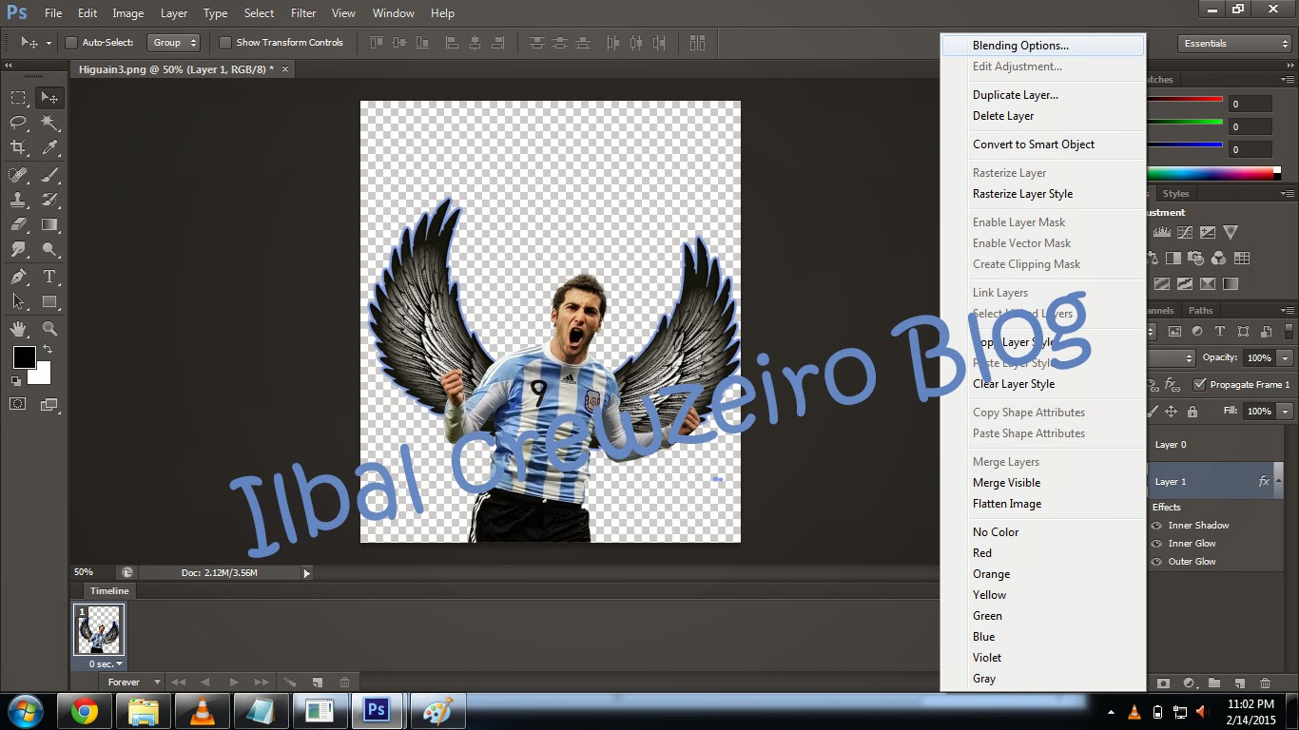Hide the Outer Glow effect
The width and height of the screenshot is (1299, 730).
[1157, 562]
